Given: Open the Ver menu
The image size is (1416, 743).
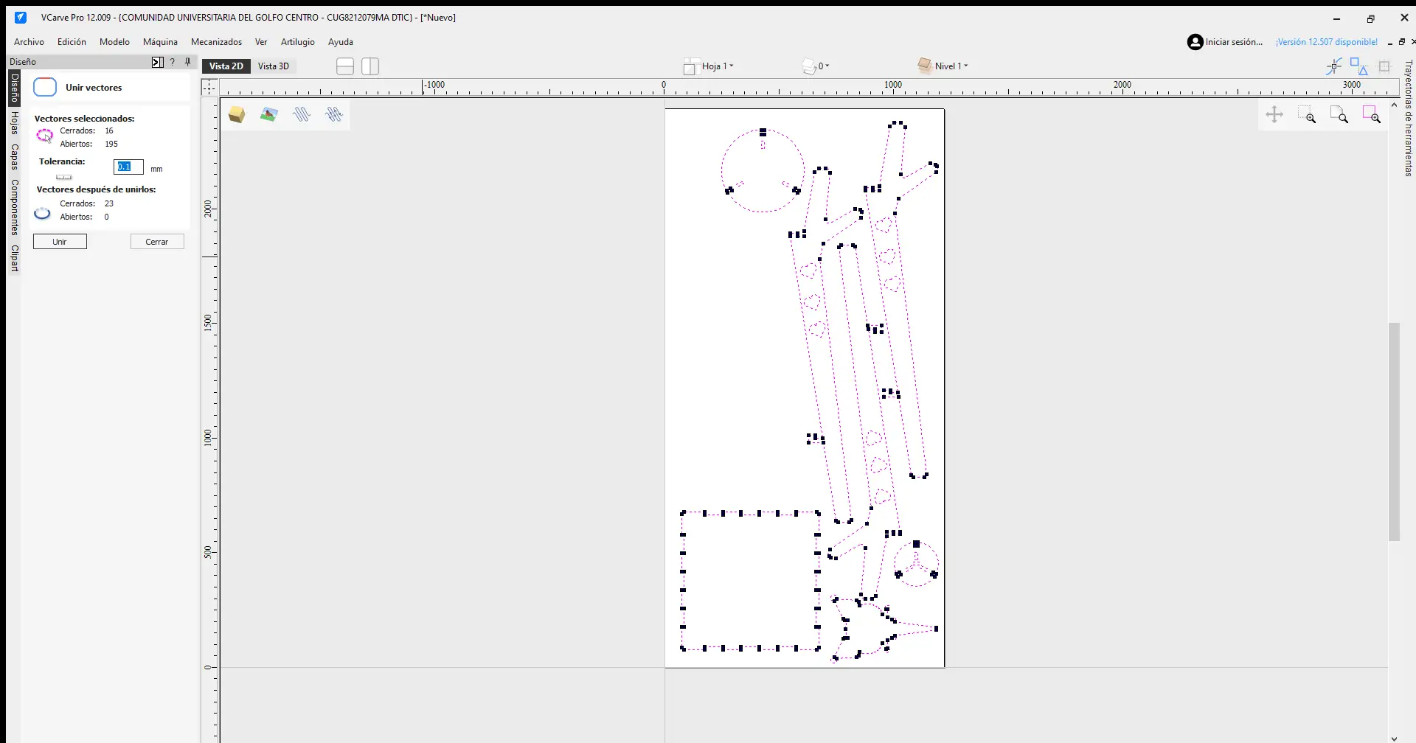Looking at the screenshot, I should tap(261, 42).
